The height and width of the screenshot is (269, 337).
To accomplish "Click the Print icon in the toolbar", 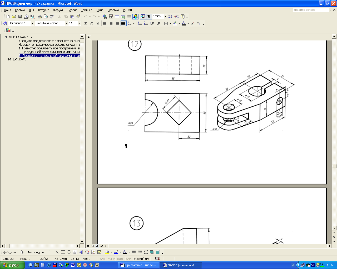I will pos(40,17).
